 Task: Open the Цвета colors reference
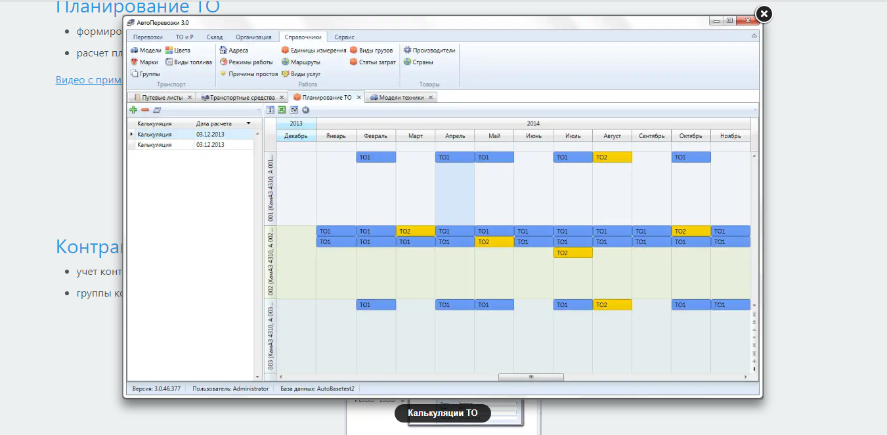178,50
